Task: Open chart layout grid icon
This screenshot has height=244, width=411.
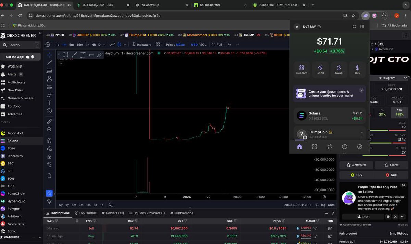Action: coord(158,45)
